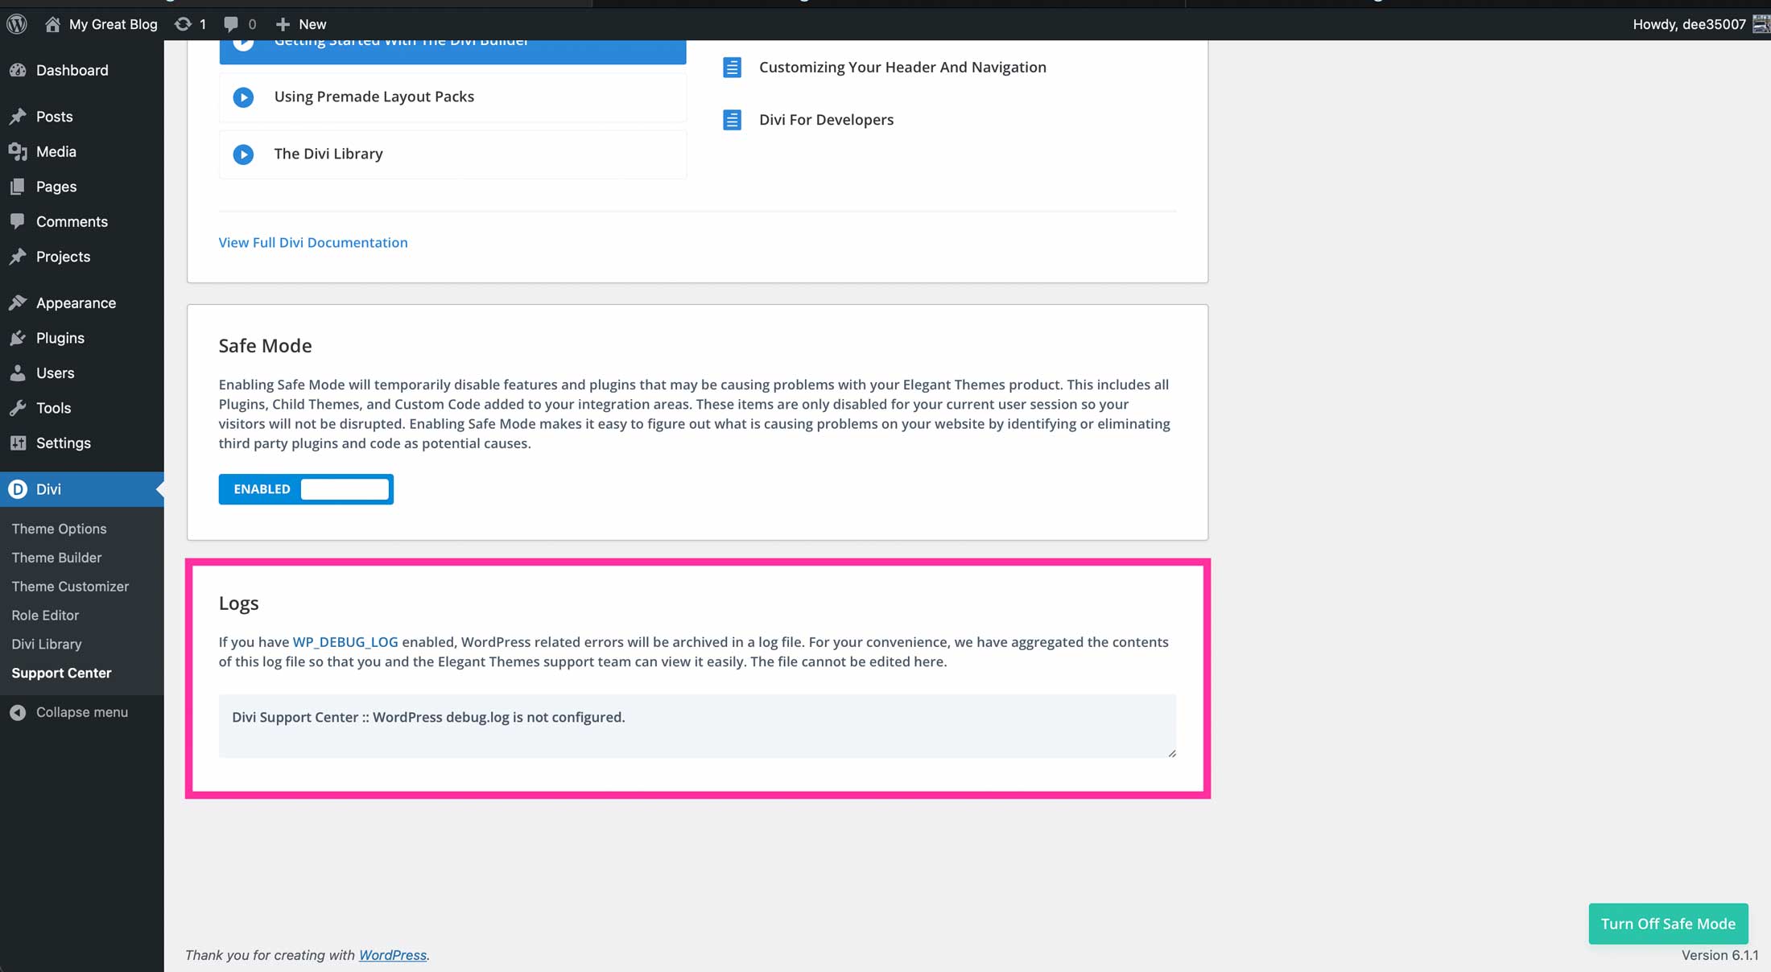Select the Support Center menu item

pos(61,672)
